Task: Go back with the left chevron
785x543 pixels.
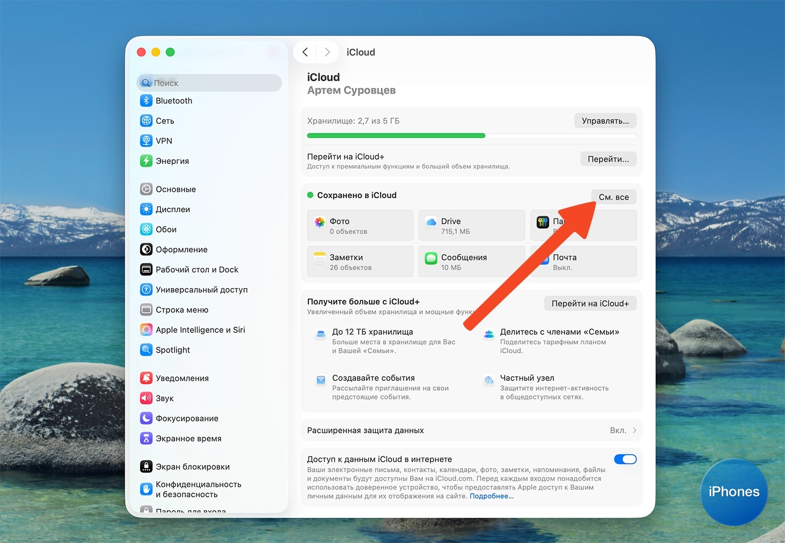Action: tap(305, 52)
